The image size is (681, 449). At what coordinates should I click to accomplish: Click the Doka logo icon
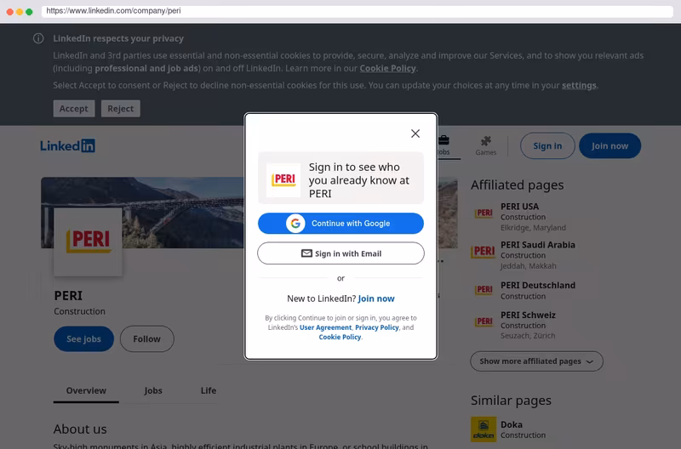coord(484,429)
